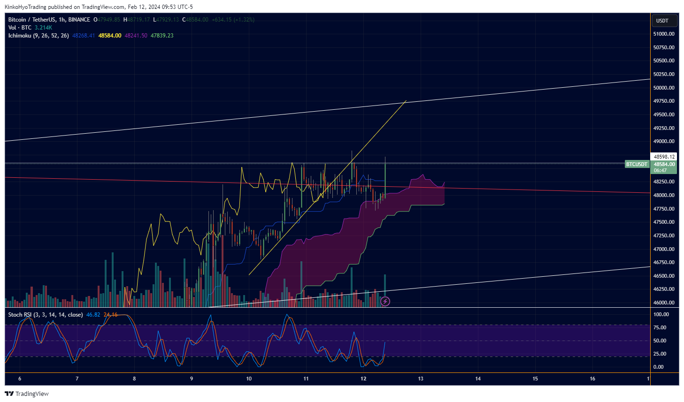Click Ichimoku value 48268.41 in legend

[84, 36]
